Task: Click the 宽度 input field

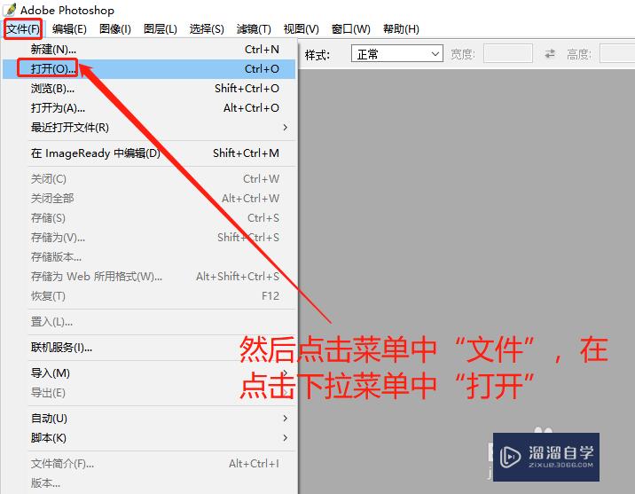Action: 508,53
